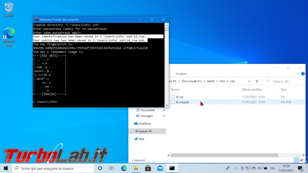
Task: Select the id_rsa.pub file
Action: coord(182,102)
